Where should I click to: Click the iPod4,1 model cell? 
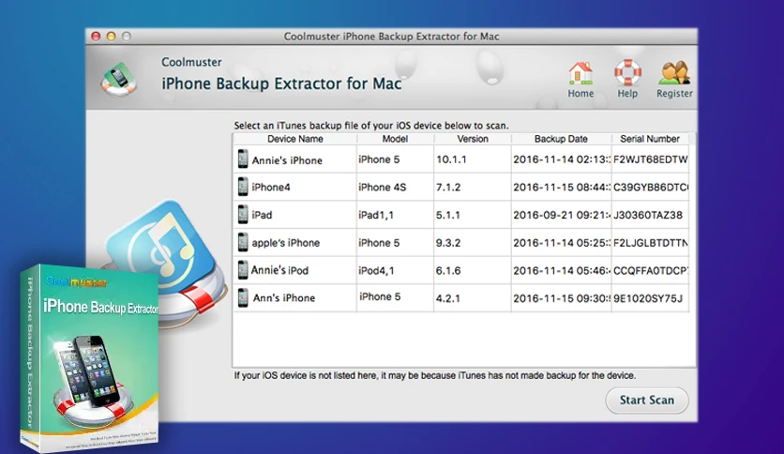(395, 270)
